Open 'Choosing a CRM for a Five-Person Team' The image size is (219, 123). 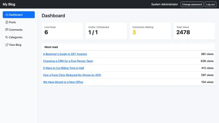click(x=68, y=61)
